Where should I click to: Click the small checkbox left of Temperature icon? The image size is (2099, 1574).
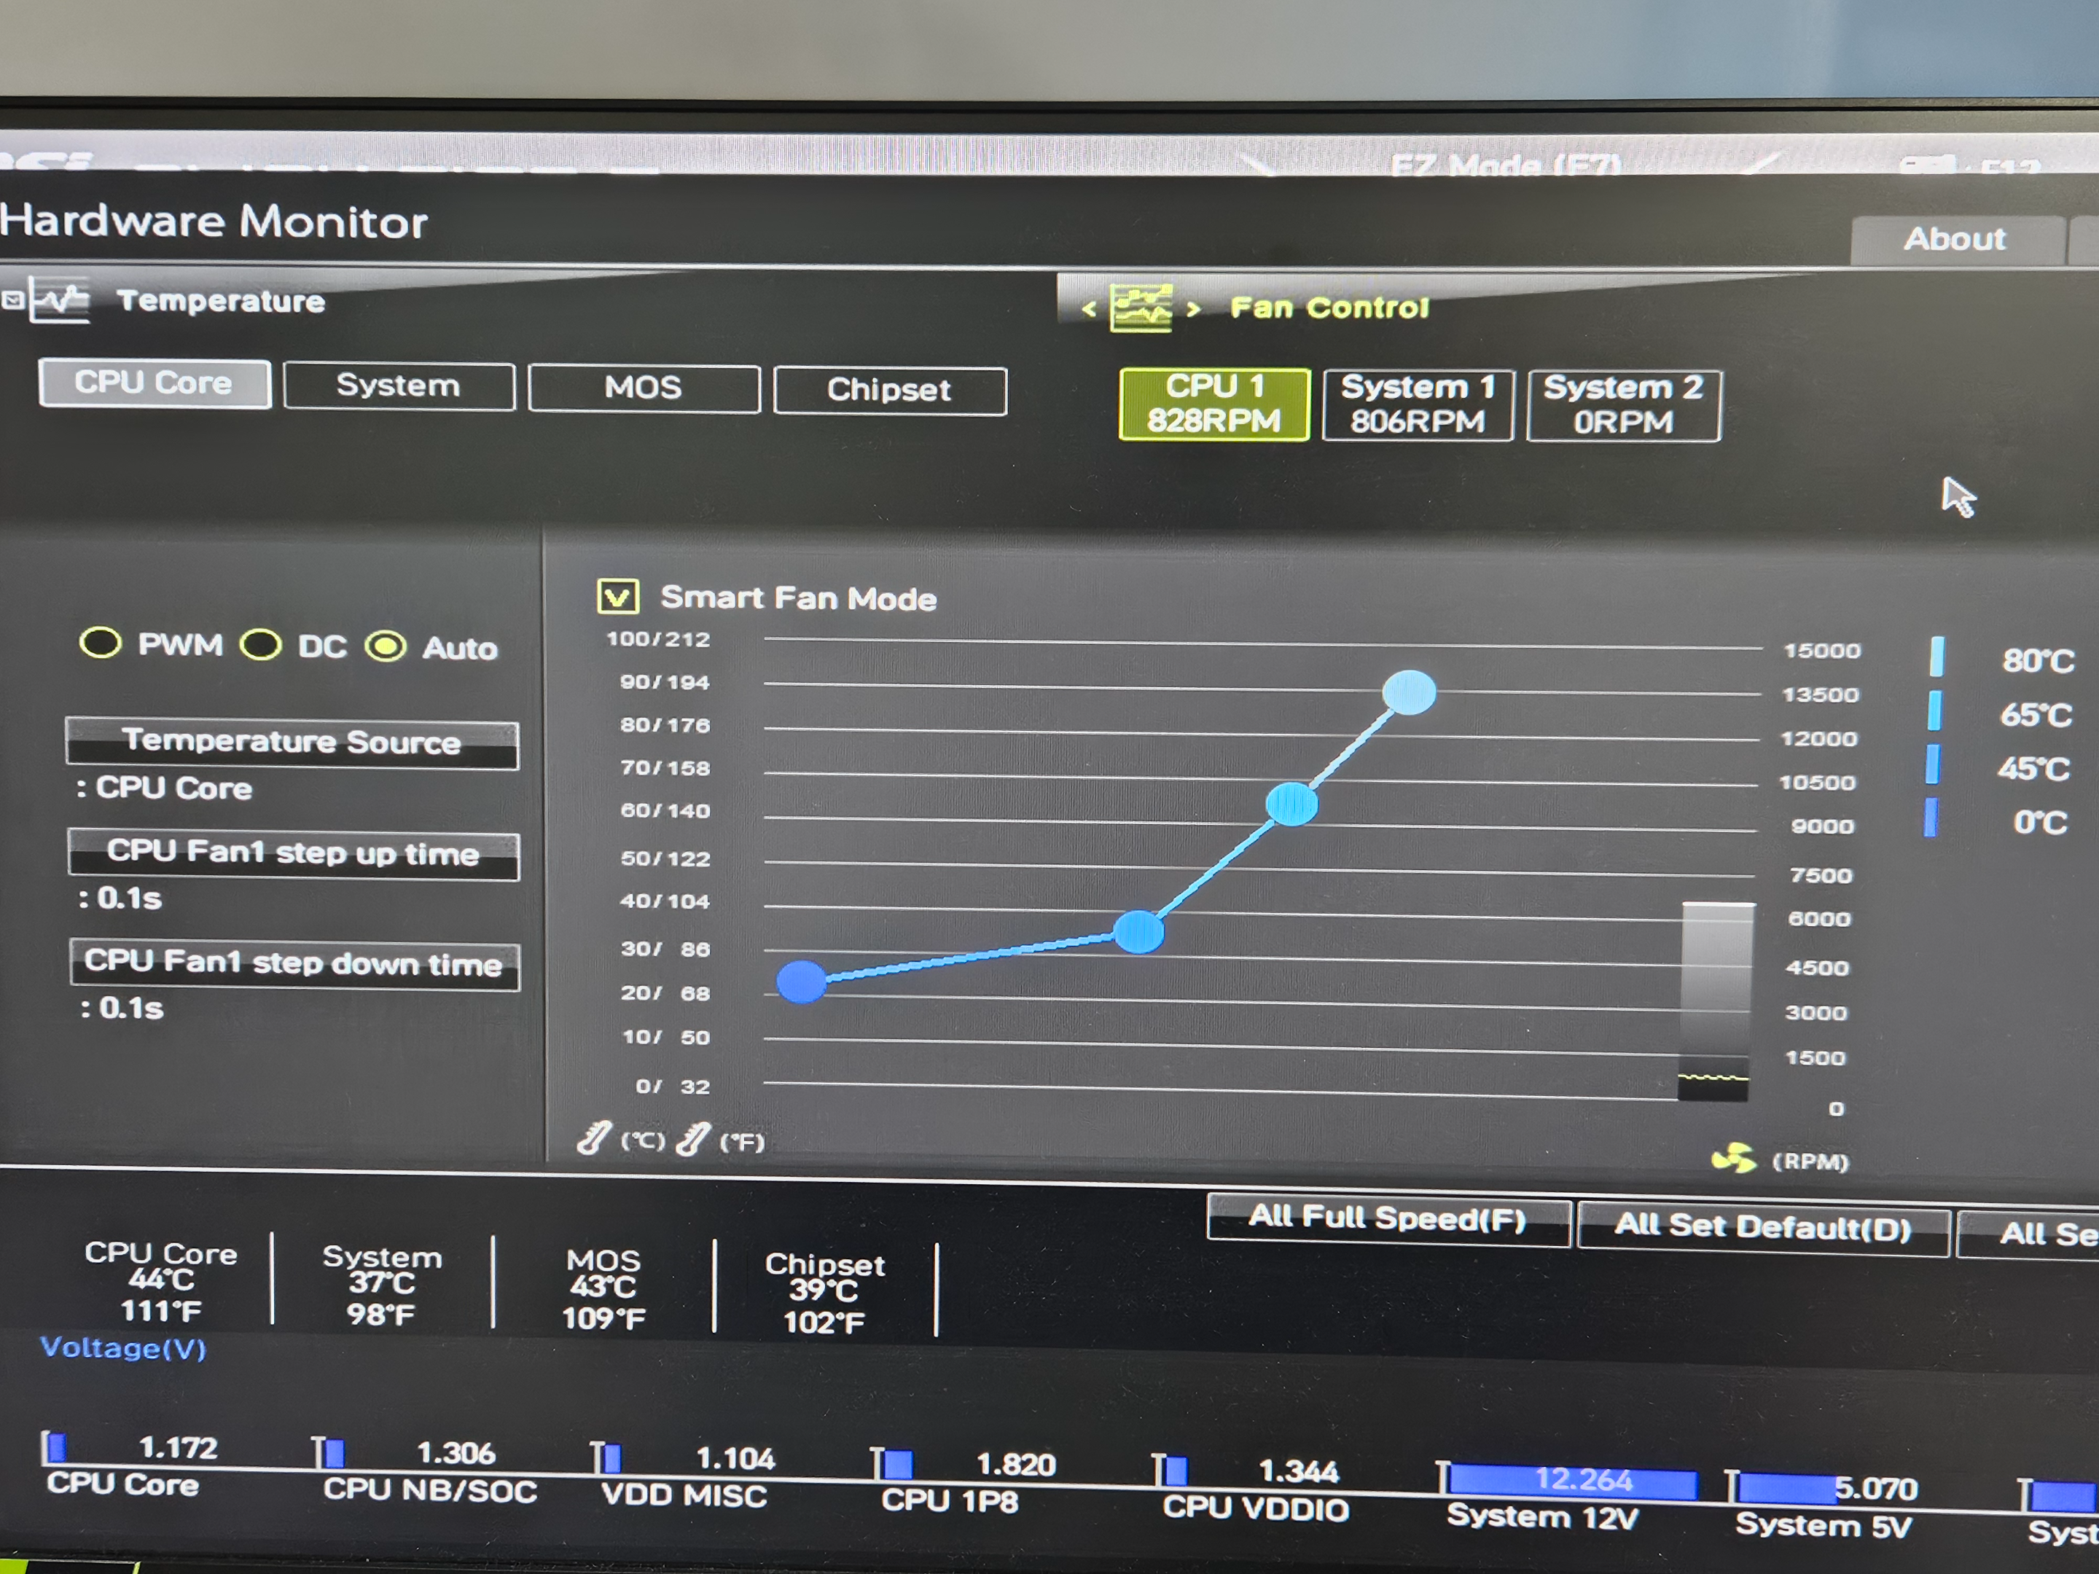click(x=12, y=301)
